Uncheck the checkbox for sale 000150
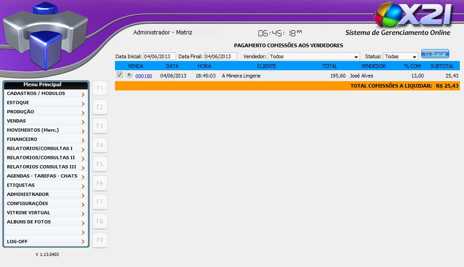This screenshot has width=464, height=267. (120, 75)
